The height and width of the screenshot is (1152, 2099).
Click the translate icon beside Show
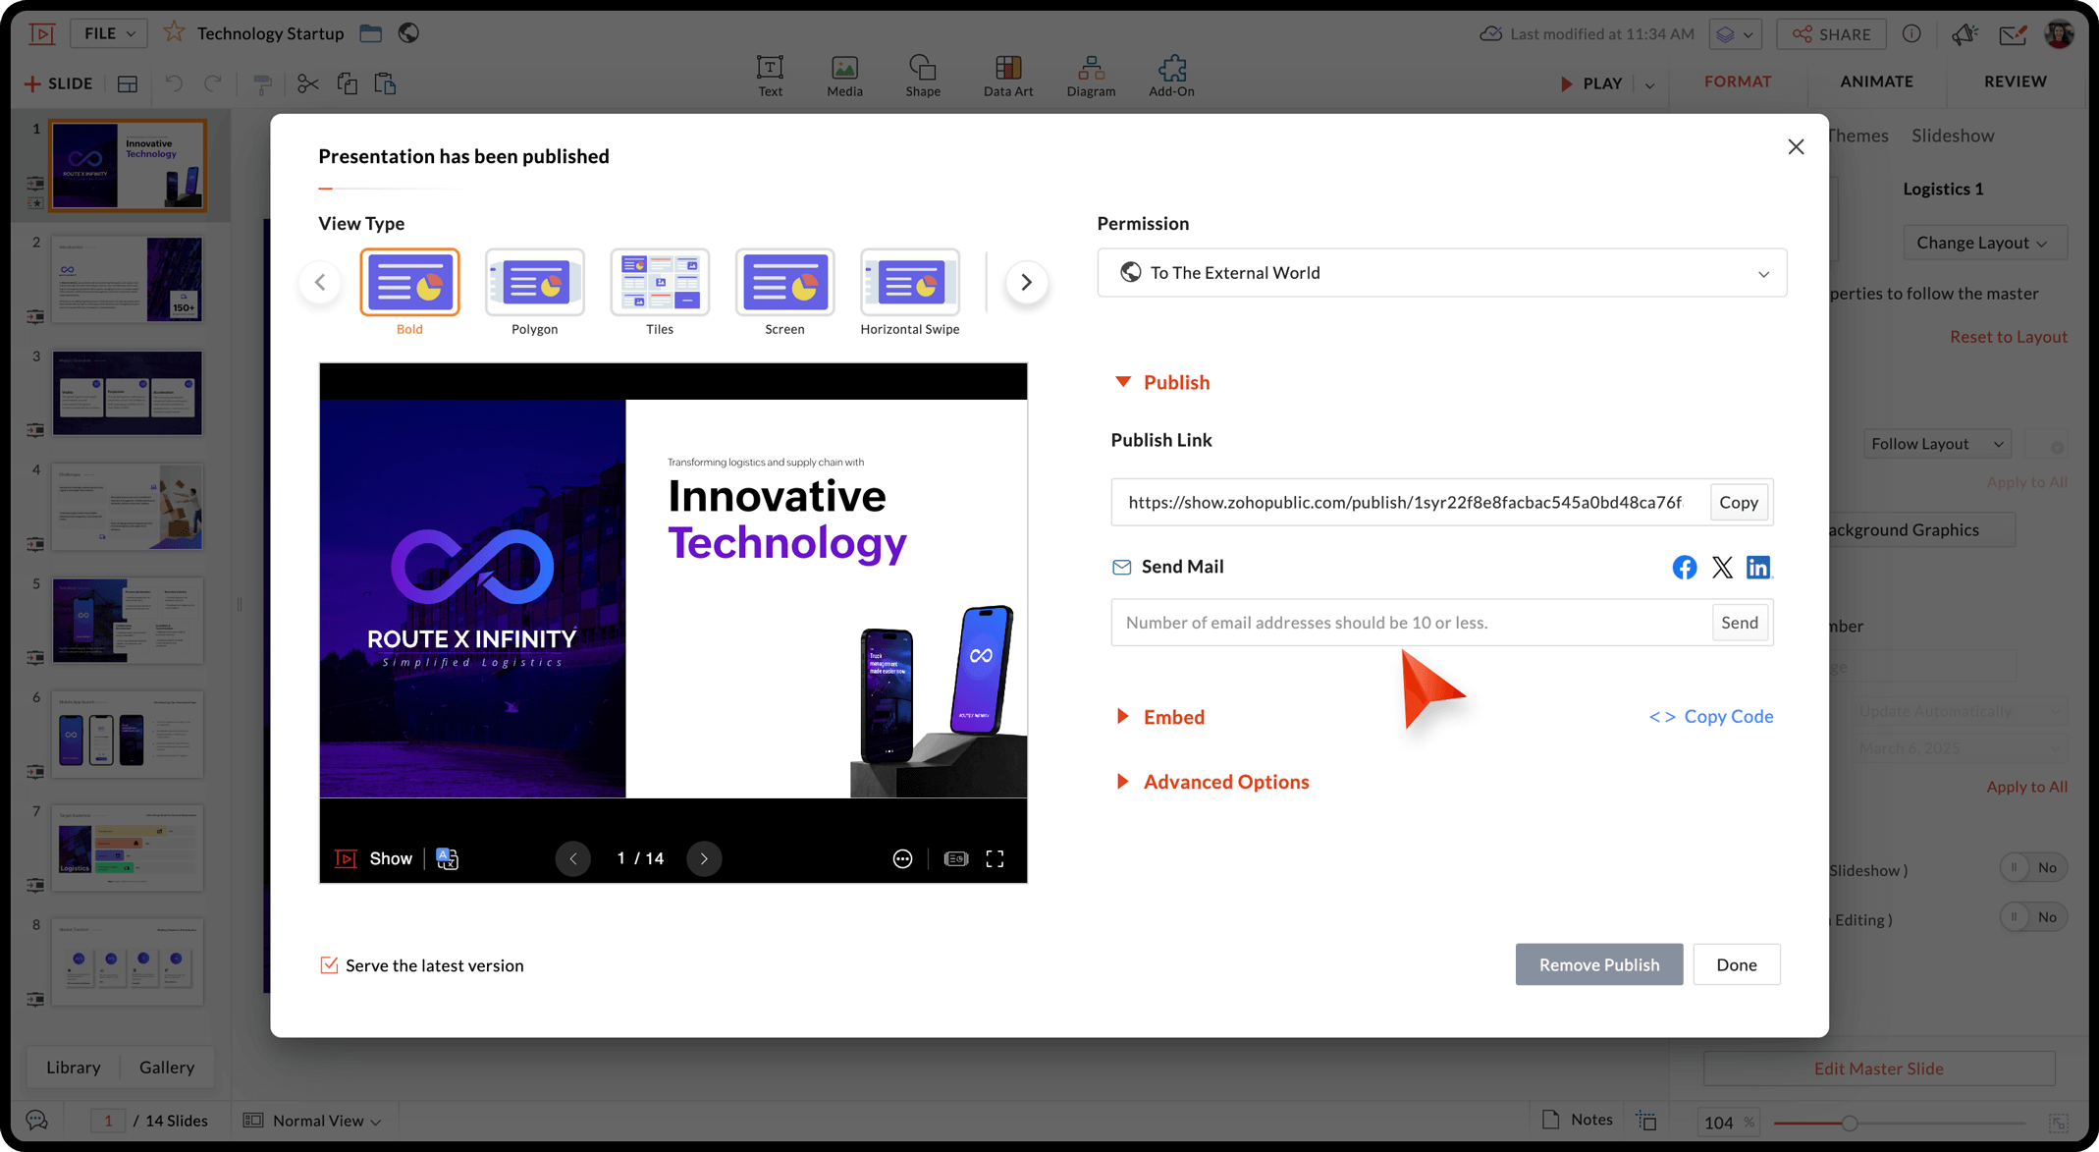(x=448, y=859)
